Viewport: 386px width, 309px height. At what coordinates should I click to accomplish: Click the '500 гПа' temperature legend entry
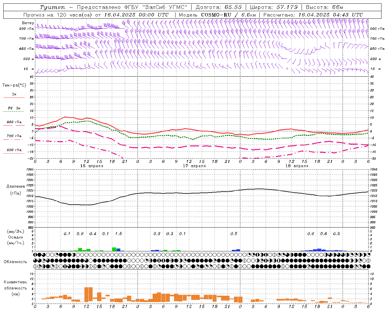(14, 150)
